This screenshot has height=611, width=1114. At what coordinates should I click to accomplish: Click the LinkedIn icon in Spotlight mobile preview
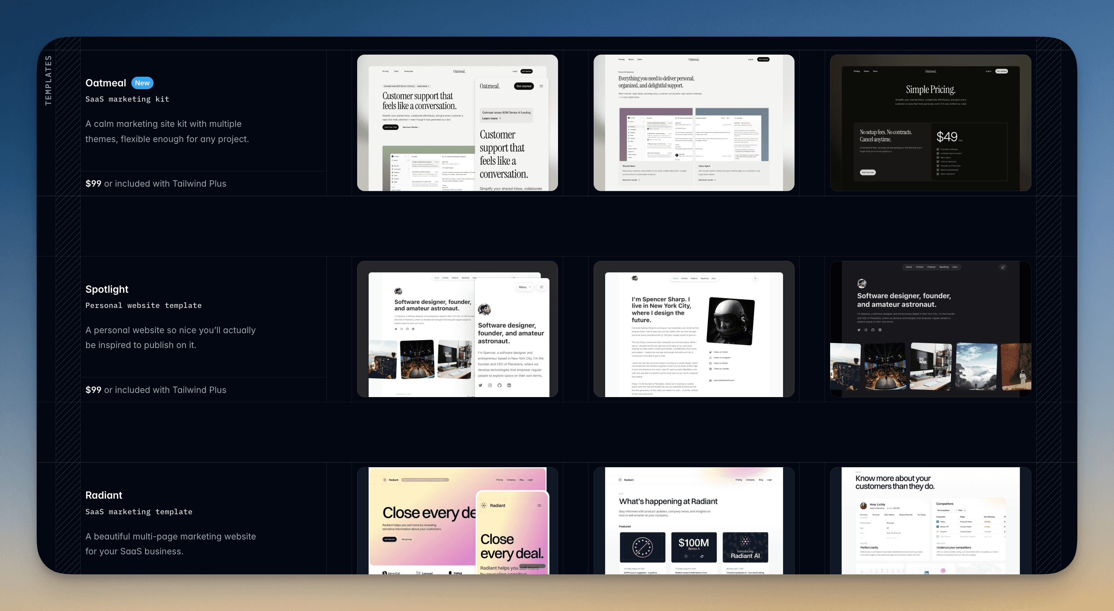[x=509, y=385]
